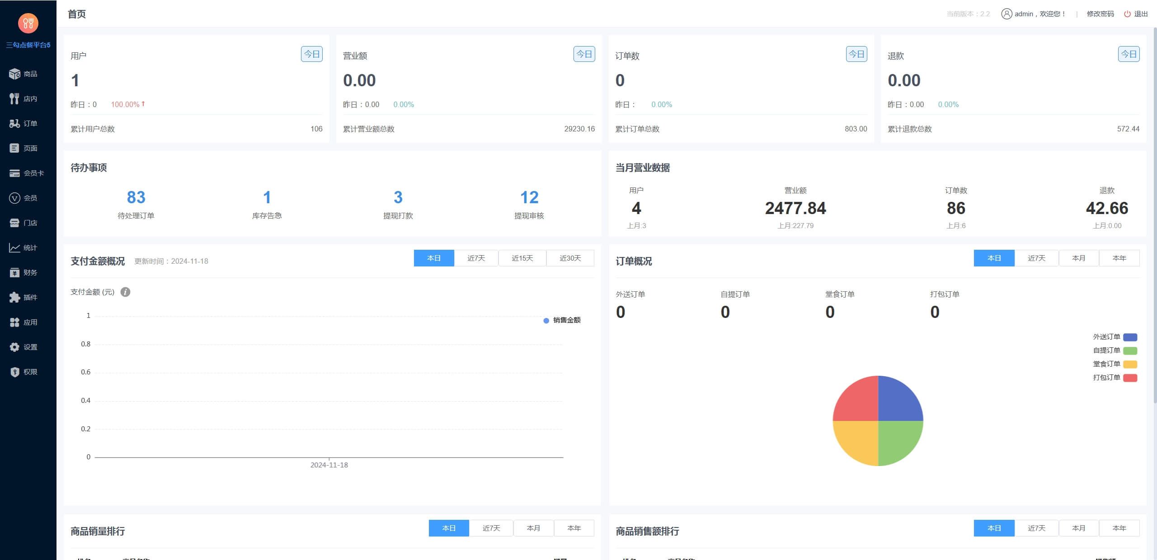Open the 待处理订单 pending orders count
Viewport: 1157px width, 560px height.
coord(136,197)
